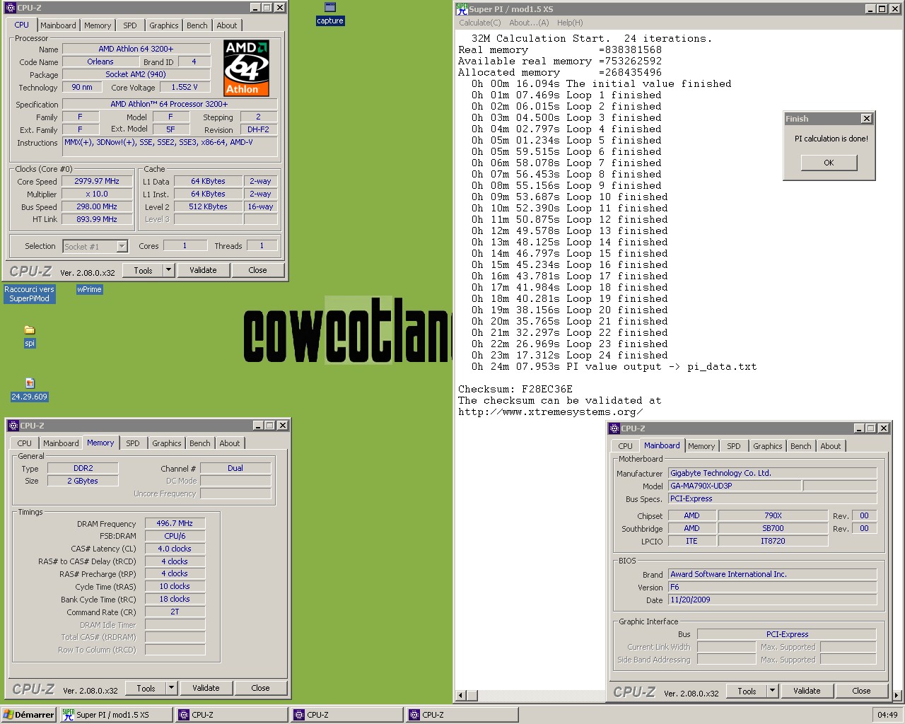Open Memory tab in top CPU-Z window
This screenshot has width=905, height=724.
(x=98, y=25)
